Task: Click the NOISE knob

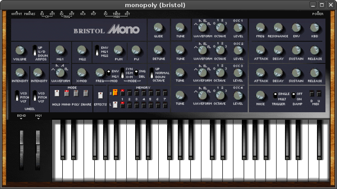Action: point(260,95)
